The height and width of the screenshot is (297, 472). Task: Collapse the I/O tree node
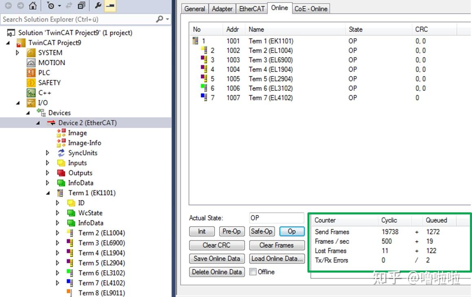[18, 103]
